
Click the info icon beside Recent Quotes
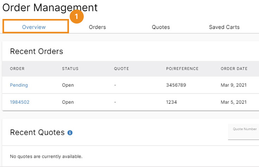70,133
